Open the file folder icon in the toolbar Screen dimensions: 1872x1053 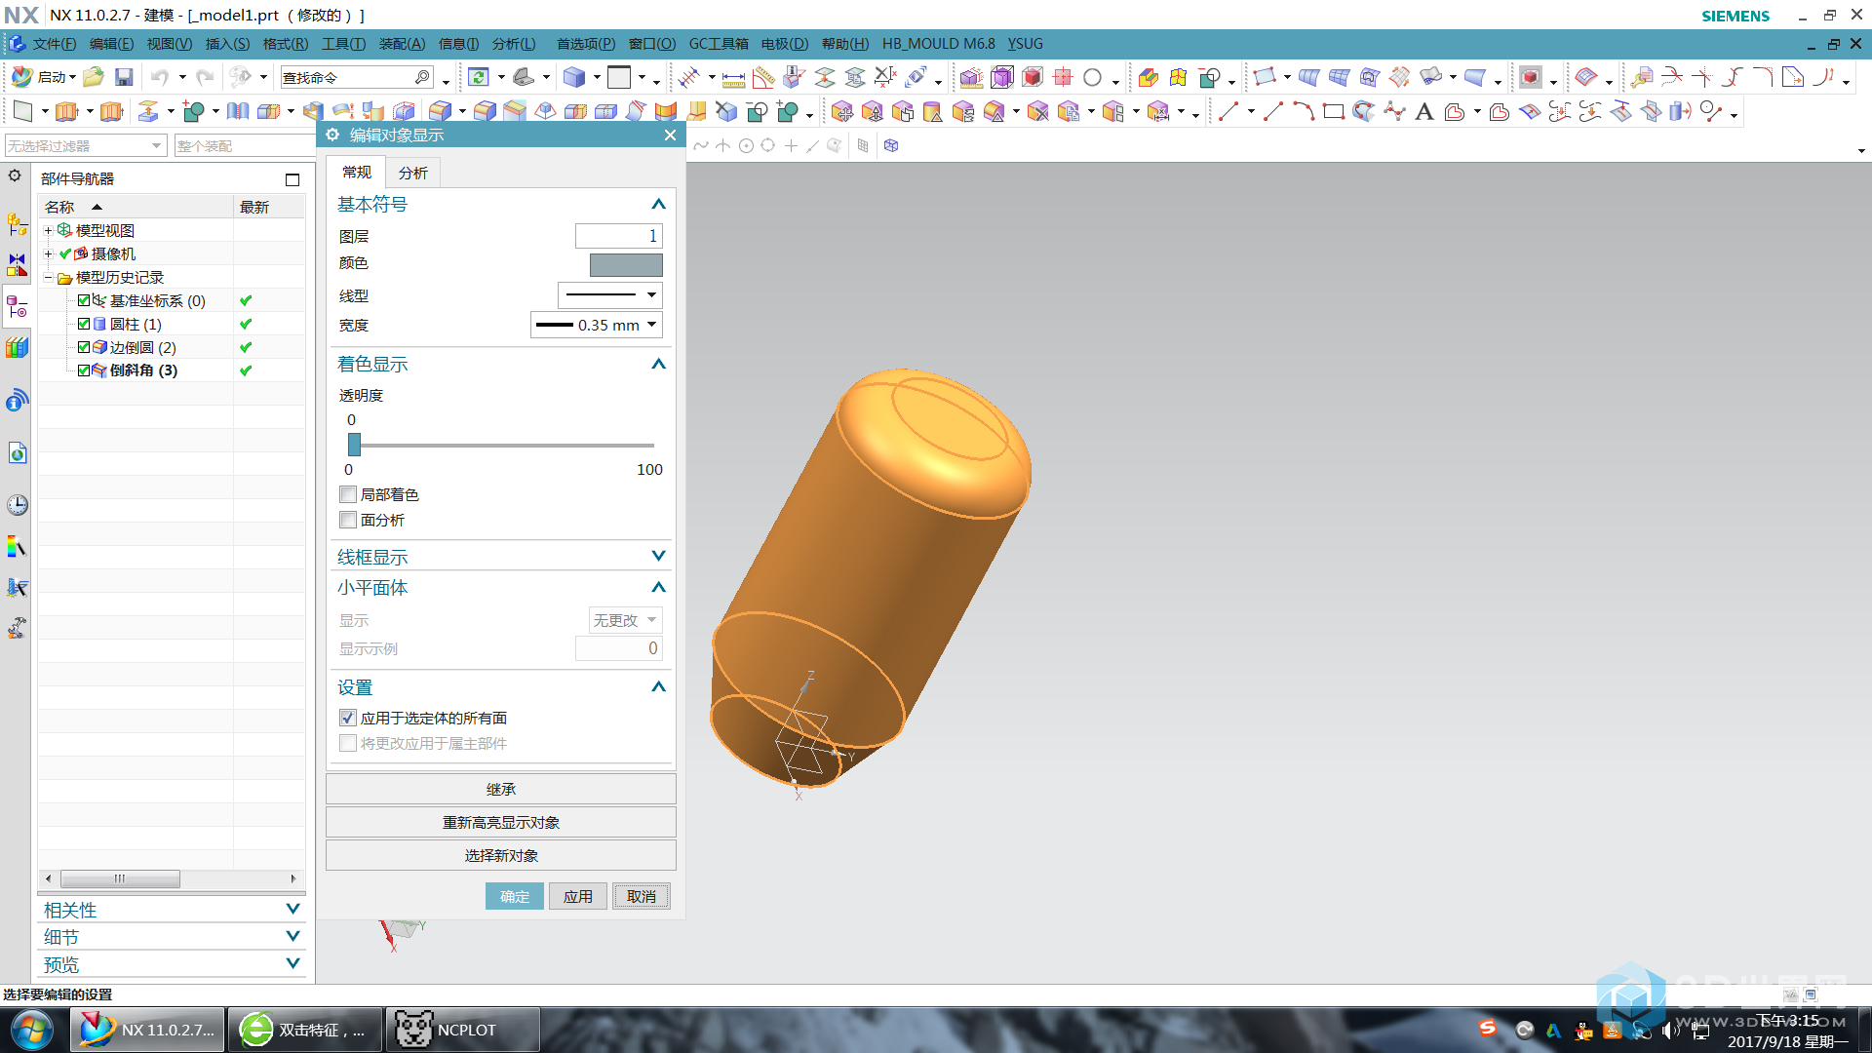click(94, 77)
